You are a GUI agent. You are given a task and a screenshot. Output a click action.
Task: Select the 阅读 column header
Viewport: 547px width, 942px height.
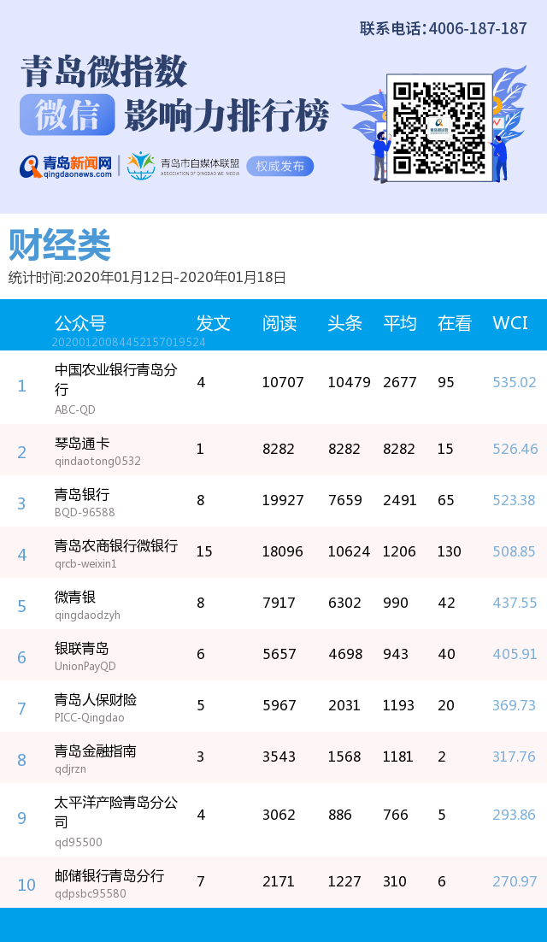[279, 323]
